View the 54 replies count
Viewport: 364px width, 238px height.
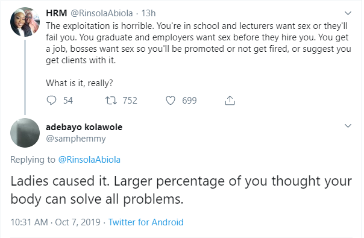(x=68, y=101)
